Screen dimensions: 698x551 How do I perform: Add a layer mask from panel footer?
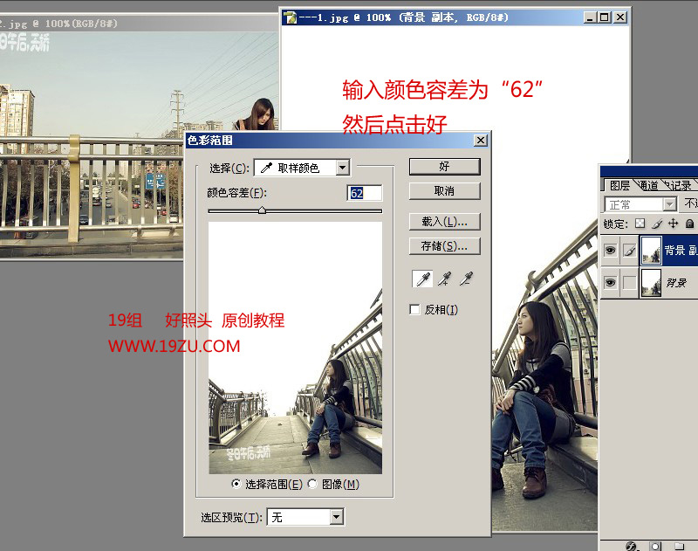click(x=655, y=546)
